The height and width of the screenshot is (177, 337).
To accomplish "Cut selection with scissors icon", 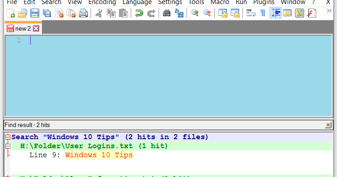I will pos(99,14).
